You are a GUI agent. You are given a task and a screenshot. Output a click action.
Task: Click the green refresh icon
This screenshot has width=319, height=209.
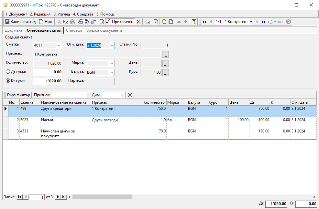point(156,22)
